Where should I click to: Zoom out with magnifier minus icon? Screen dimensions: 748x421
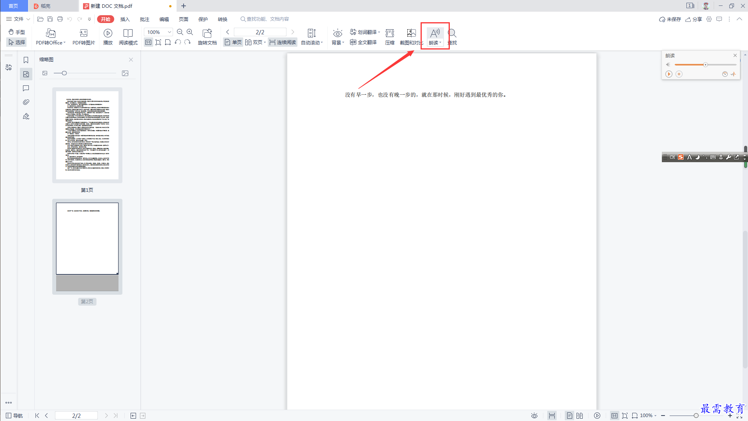point(180,32)
